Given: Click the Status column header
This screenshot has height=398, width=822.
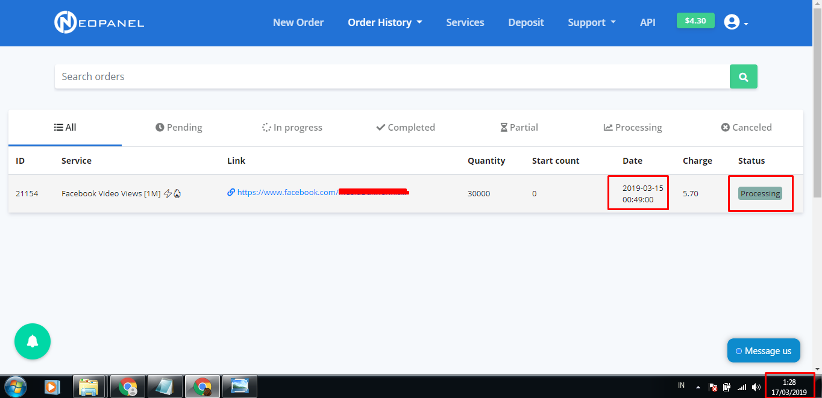Looking at the screenshot, I should tap(751, 161).
